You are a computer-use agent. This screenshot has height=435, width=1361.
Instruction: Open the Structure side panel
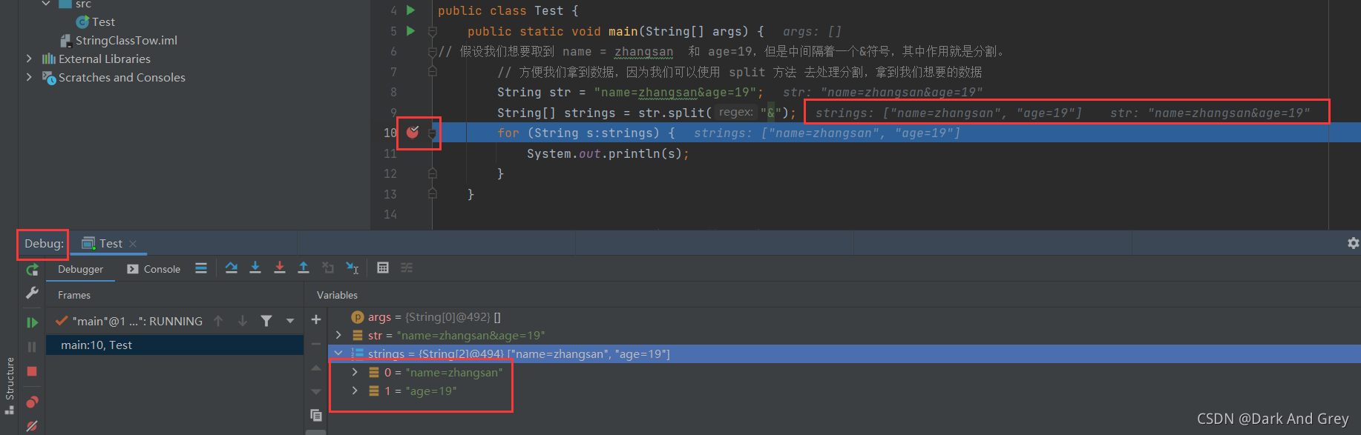(10, 385)
